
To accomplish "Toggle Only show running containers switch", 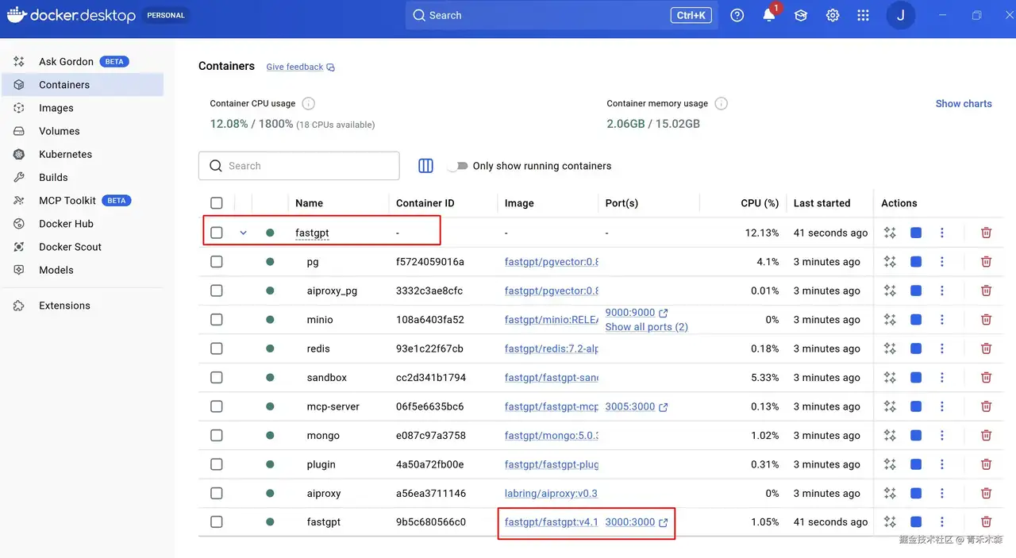I will click(x=457, y=166).
